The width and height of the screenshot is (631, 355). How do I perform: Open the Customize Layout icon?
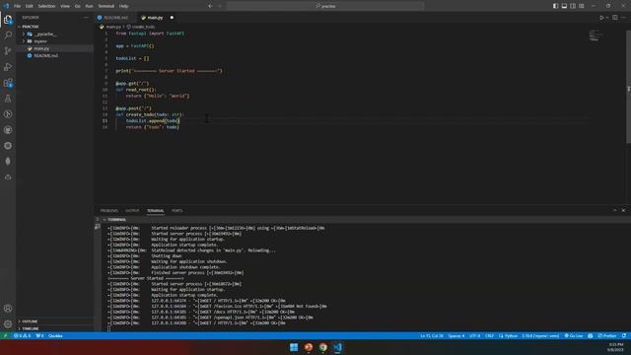point(582,6)
